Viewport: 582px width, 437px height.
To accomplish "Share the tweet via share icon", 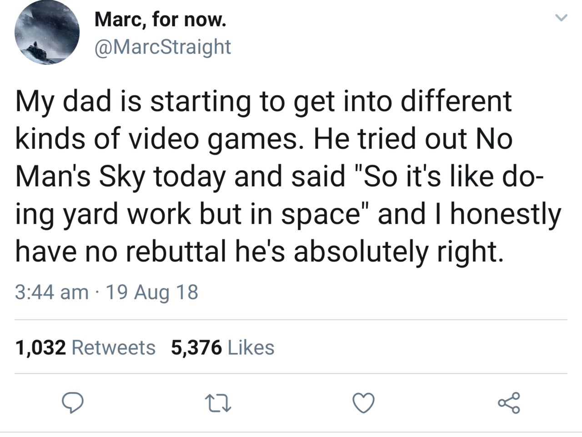I will (x=509, y=403).
